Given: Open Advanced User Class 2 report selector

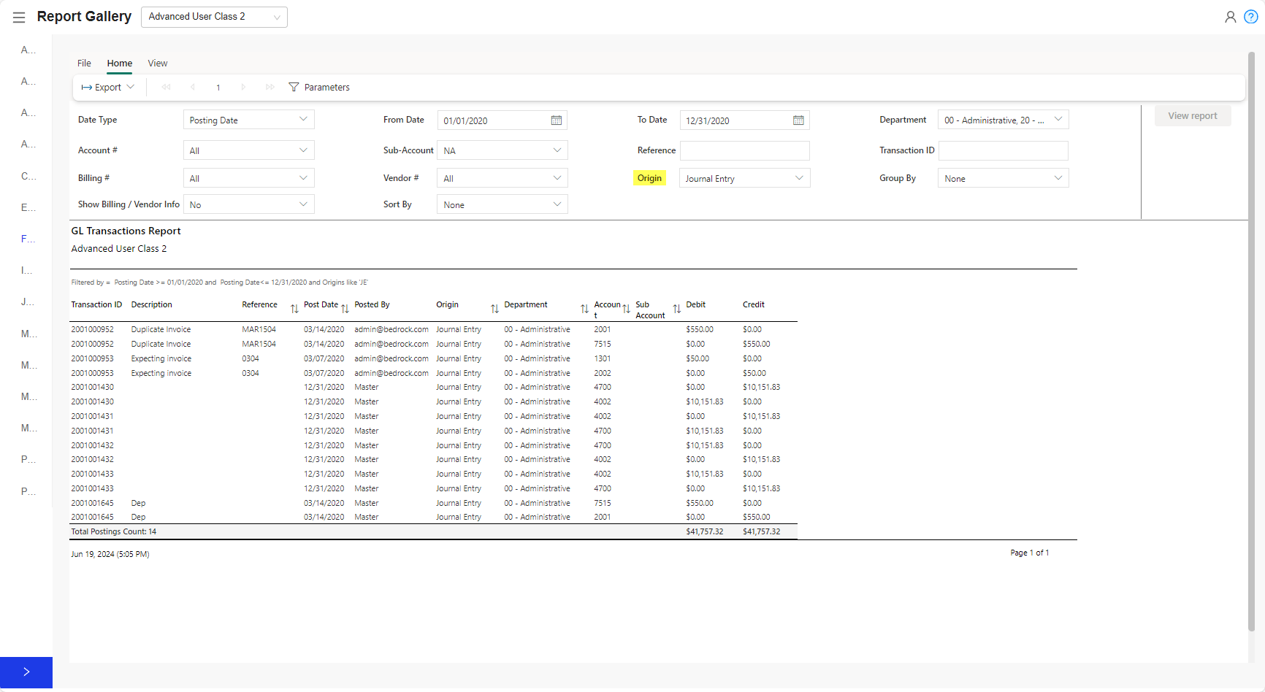Looking at the screenshot, I should click(214, 17).
